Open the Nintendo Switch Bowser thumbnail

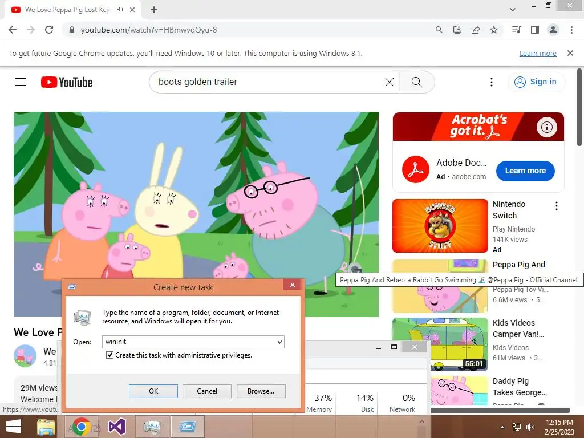click(440, 226)
